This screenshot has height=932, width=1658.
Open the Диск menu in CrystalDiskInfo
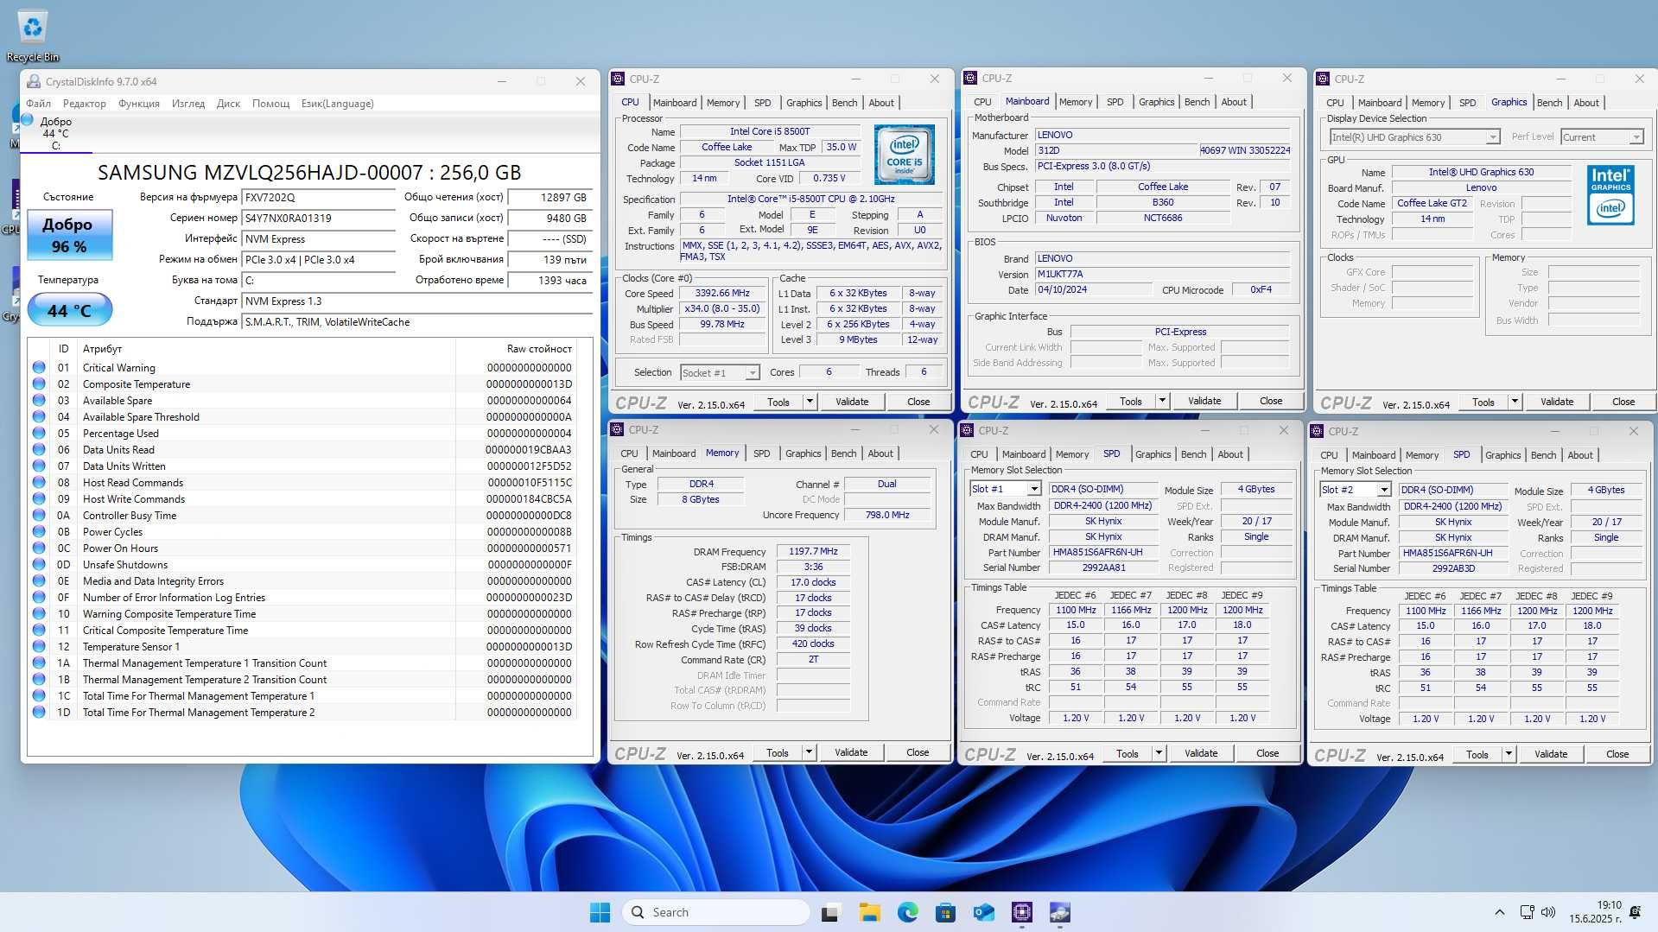click(x=228, y=103)
